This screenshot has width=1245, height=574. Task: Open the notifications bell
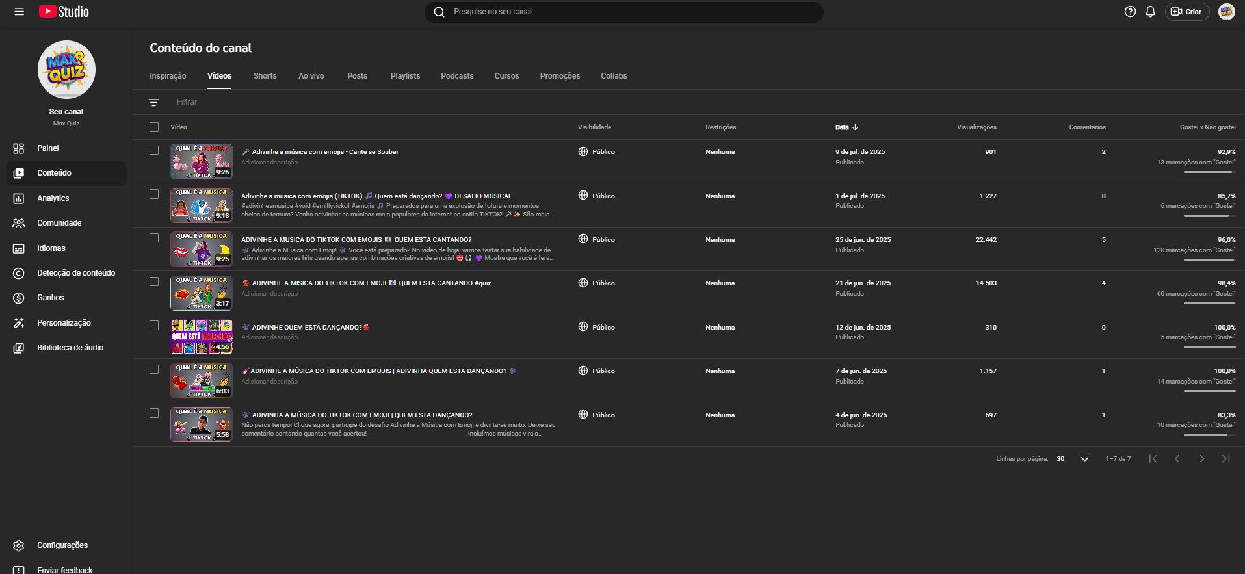(1150, 12)
